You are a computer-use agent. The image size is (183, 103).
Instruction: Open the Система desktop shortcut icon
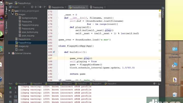pyautogui.click(x=175, y=66)
